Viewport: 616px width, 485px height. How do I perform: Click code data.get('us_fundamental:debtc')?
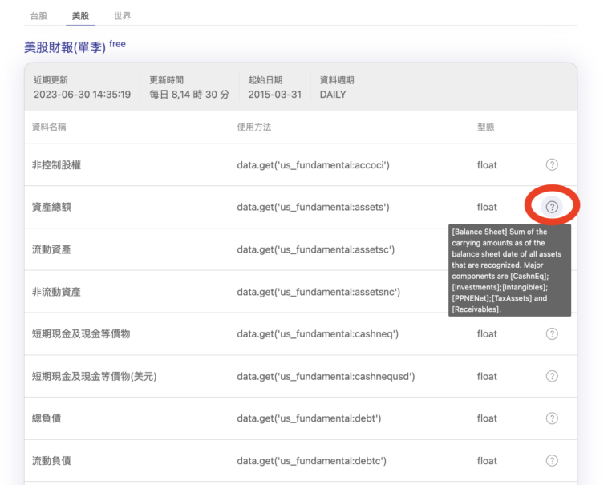pos(311,461)
